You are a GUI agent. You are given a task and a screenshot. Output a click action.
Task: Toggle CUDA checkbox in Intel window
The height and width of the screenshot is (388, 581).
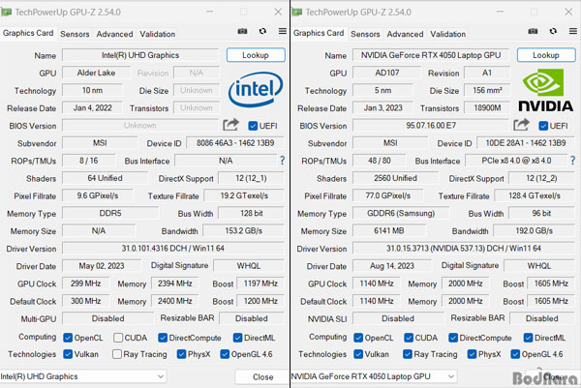118,338
